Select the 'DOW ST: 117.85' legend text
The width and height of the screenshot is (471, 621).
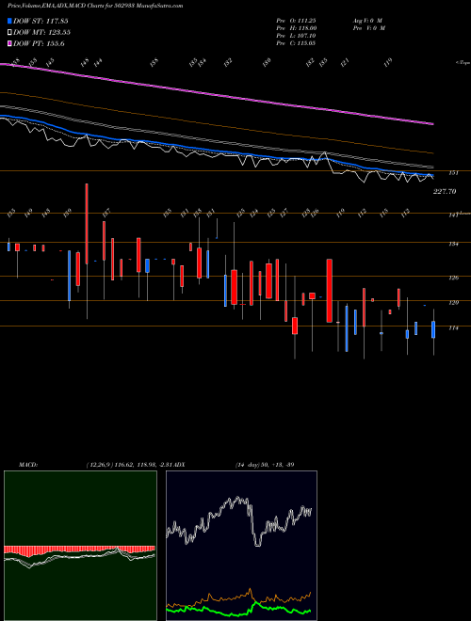click(41, 21)
